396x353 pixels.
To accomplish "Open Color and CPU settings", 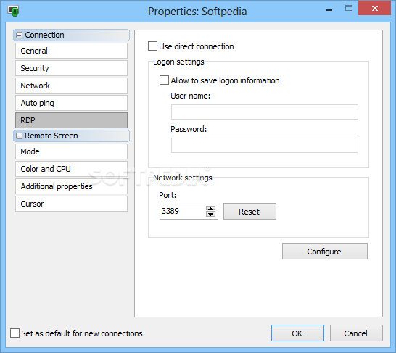I will click(71, 169).
